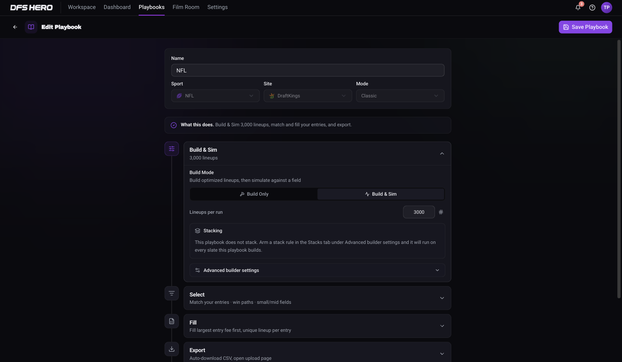Click Save Playbook button

585,27
